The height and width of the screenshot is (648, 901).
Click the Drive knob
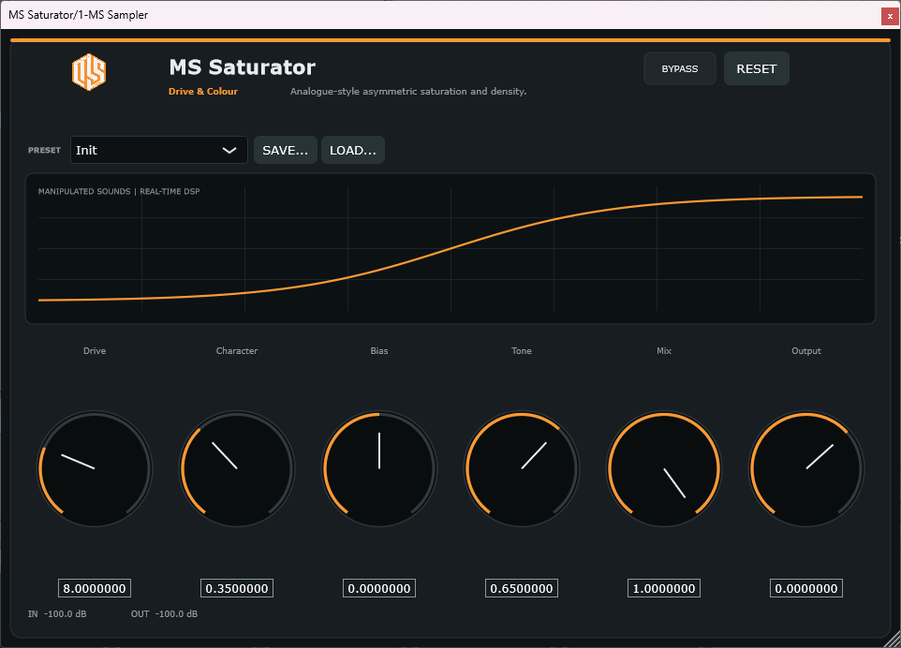[95, 469]
